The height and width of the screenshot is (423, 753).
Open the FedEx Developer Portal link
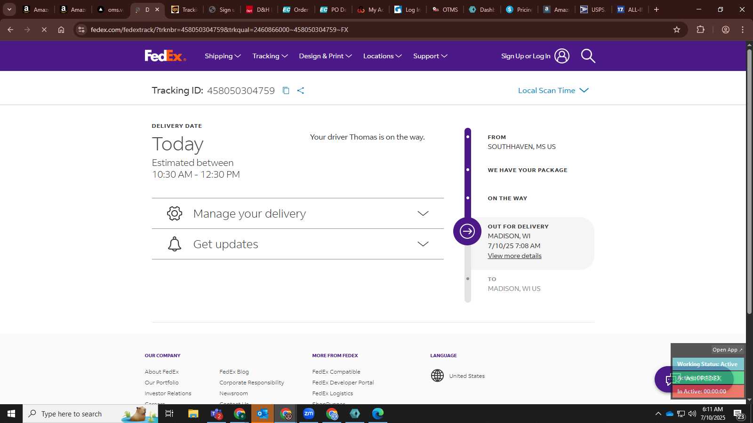pos(343,383)
